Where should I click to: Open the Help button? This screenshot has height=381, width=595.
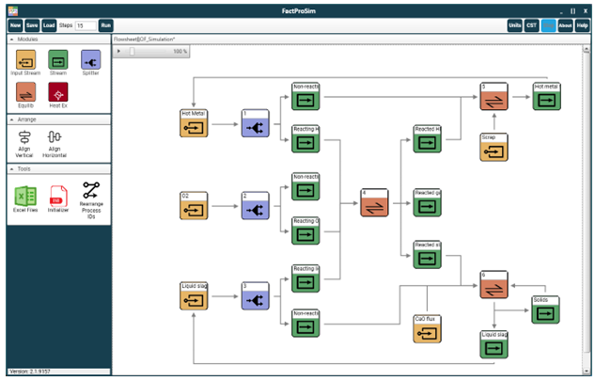582,25
